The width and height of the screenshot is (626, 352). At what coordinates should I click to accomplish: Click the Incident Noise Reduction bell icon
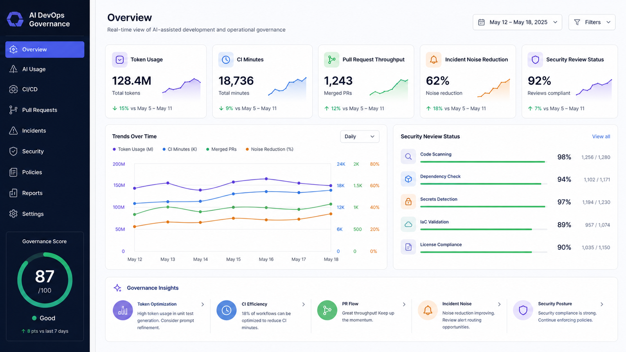434,59
